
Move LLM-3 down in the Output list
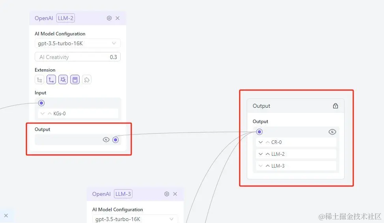[x=261, y=166]
